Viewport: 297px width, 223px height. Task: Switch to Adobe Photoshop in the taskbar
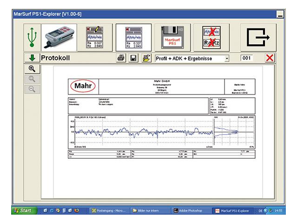pos(191,211)
